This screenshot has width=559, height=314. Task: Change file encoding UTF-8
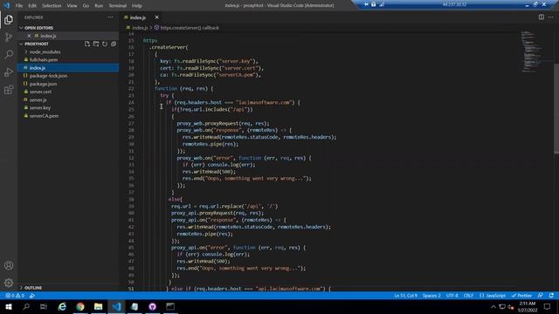pyautogui.click(x=452, y=296)
